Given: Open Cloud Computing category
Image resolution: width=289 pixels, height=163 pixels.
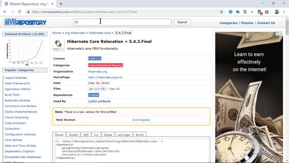Looking at the screenshot, I should pos(17,117).
